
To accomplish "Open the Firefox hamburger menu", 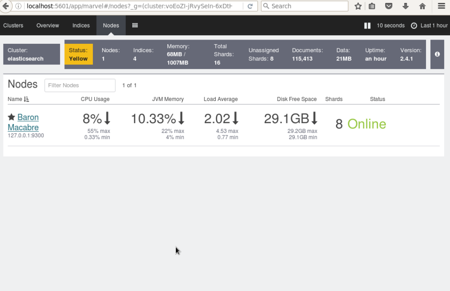I will tap(442, 6).
